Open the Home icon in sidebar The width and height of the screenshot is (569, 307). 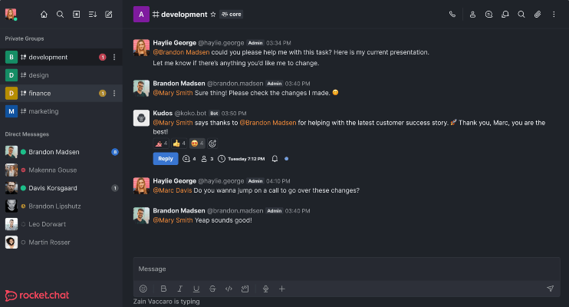tap(44, 15)
